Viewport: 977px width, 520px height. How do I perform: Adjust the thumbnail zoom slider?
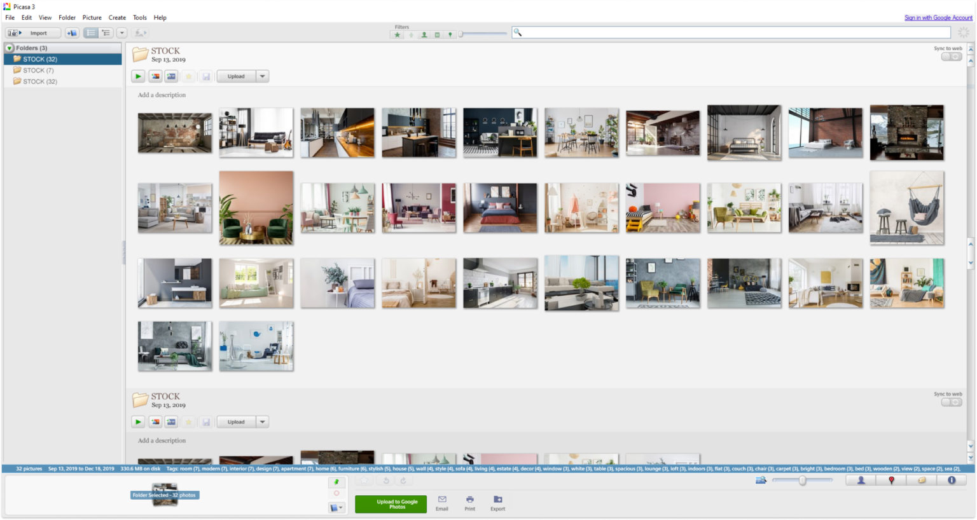(x=801, y=481)
